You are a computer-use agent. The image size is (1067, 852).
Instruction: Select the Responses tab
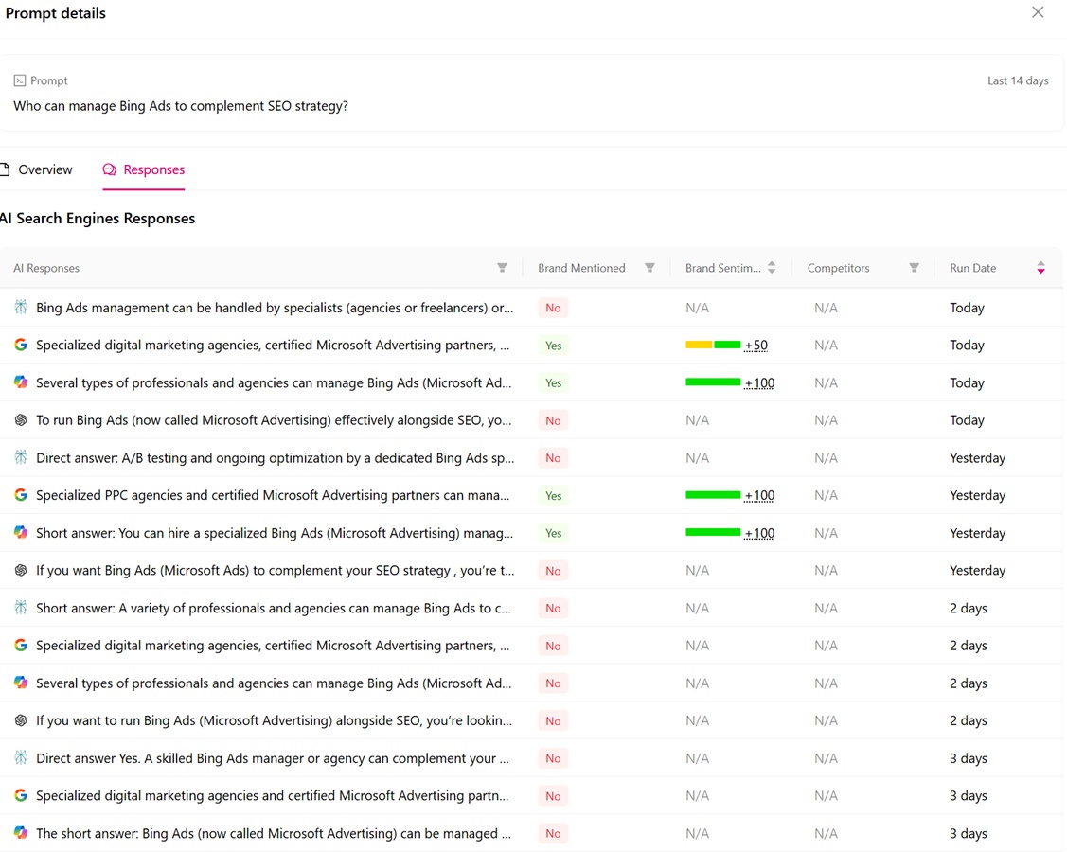[144, 169]
